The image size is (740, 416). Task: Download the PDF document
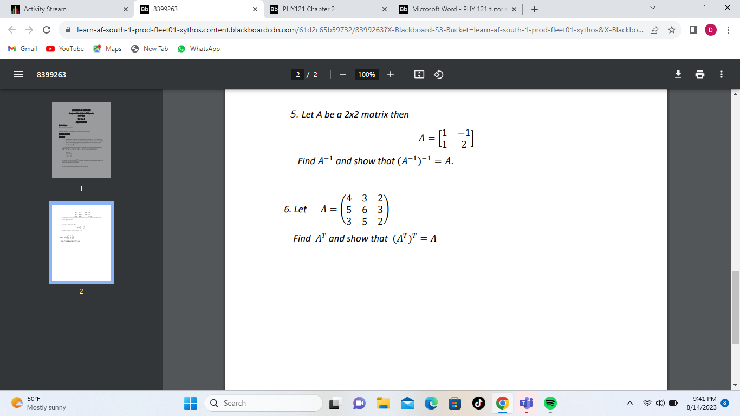678,74
